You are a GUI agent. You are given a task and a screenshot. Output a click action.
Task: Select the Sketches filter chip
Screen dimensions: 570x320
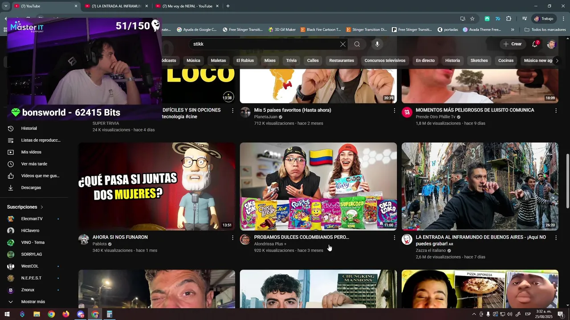[479, 60]
